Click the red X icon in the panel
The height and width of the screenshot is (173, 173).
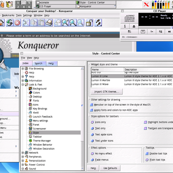pos(146,4)
